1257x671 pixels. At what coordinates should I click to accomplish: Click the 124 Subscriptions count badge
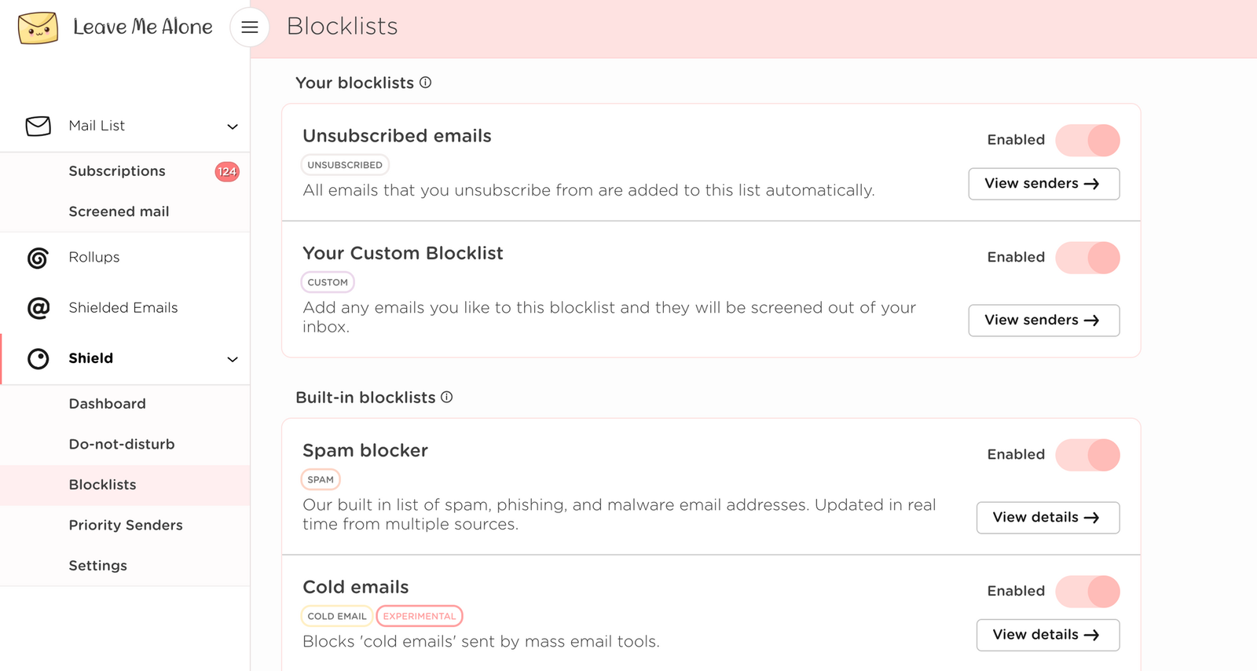pos(227,171)
